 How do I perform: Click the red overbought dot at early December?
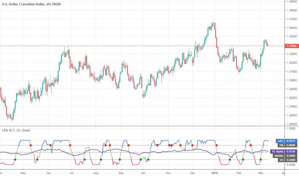(x=192, y=145)
